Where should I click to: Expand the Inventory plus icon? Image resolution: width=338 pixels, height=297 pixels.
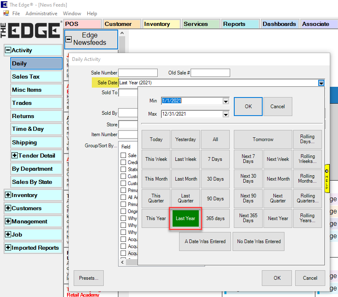pyautogui.click(x=8, y=195)
